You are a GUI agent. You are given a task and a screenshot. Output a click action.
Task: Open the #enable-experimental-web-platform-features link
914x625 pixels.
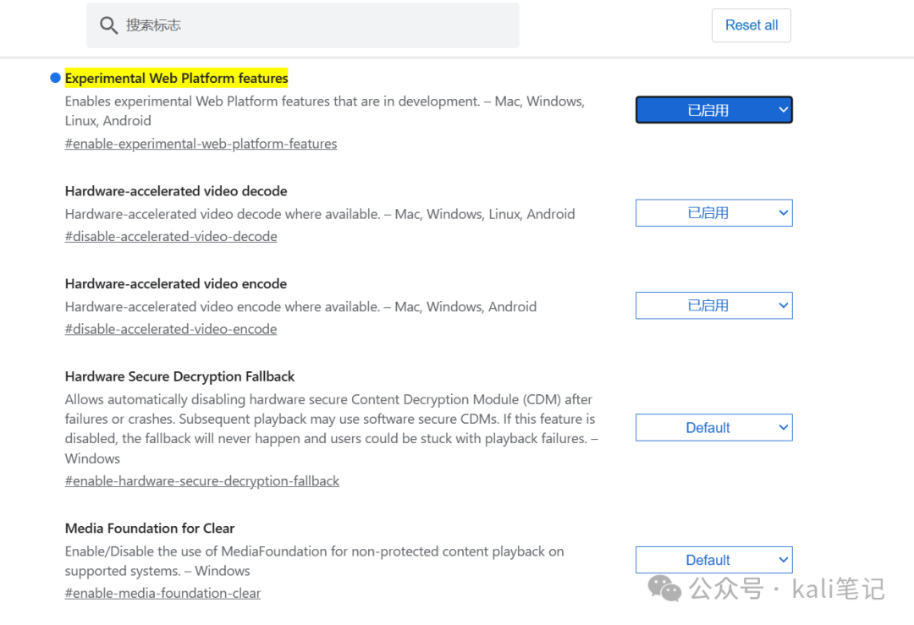pos(201,144)
